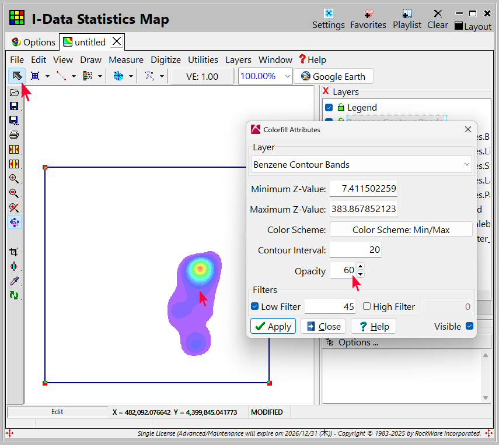Screen dimensions: 499x445
Task: Click the open folder icon in left toolbar
Action: (15, 92)
